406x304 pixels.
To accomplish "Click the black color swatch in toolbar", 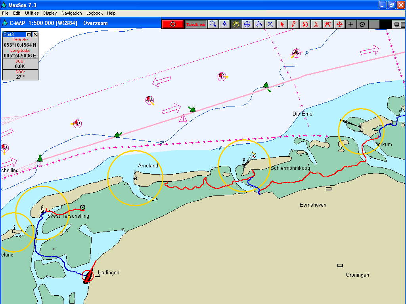I will [x=385, y=24].
